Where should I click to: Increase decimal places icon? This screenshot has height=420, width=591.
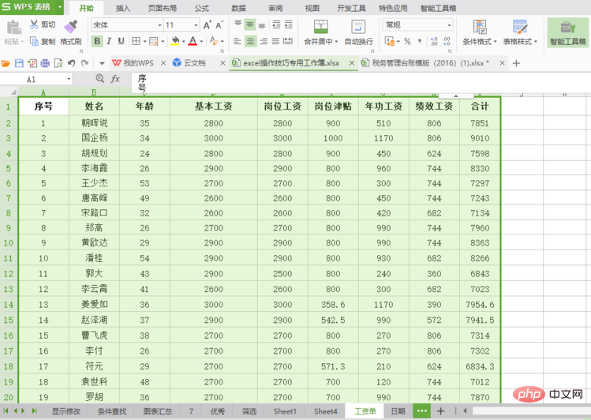[x=434, y=41]
